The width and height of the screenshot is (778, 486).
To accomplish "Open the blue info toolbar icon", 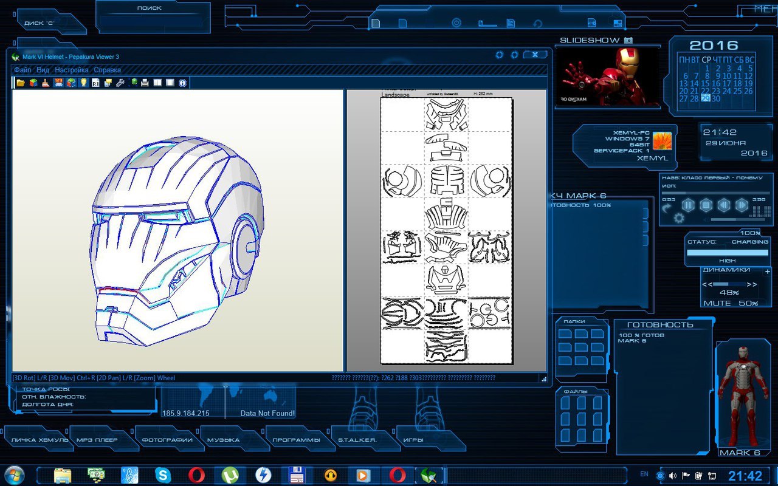I will [x=182, y=83].
